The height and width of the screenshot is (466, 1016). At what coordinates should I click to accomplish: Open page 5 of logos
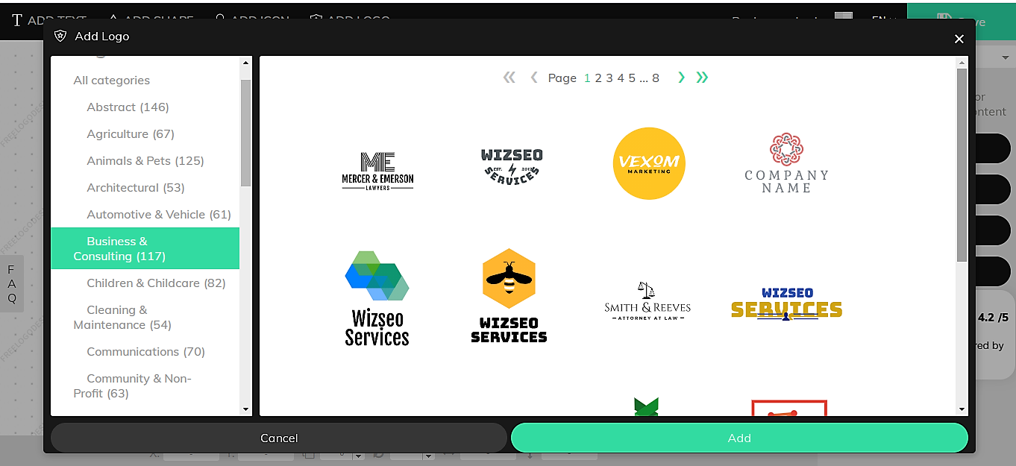pyautogui.click(x=632, y=78)
